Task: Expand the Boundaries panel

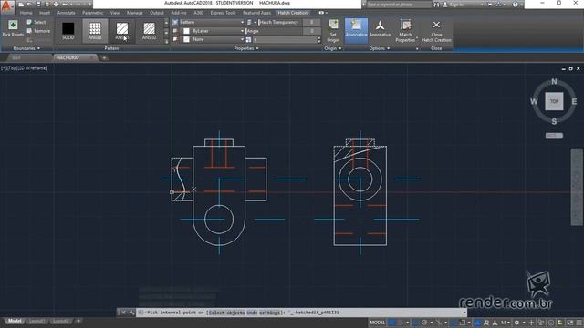Action: (x=26, y=48)
